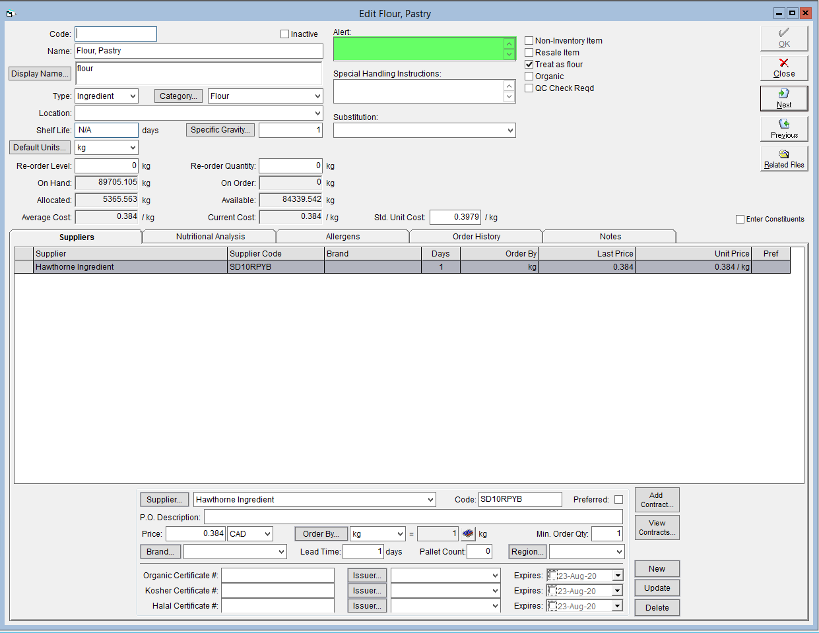Click the item Code input field
This screenshot has width=819, height=633.
[x=115, y=34]
